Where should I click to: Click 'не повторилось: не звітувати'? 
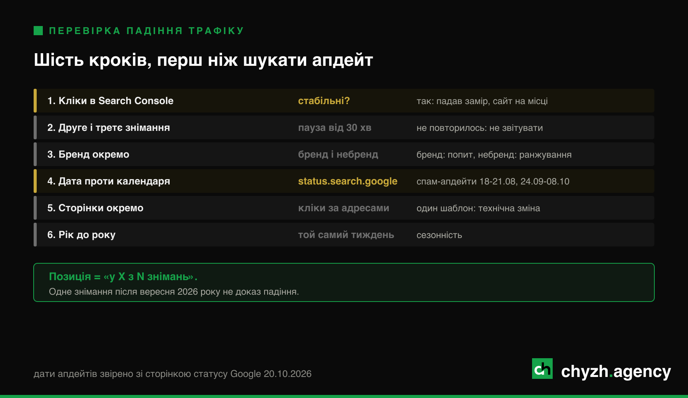(480, 128)
